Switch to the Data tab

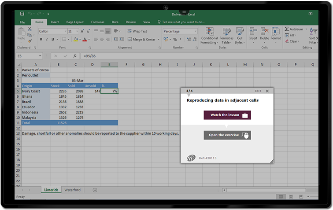point(115,22)
